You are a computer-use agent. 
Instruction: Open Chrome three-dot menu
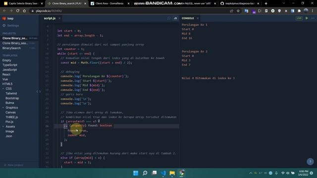313,11
